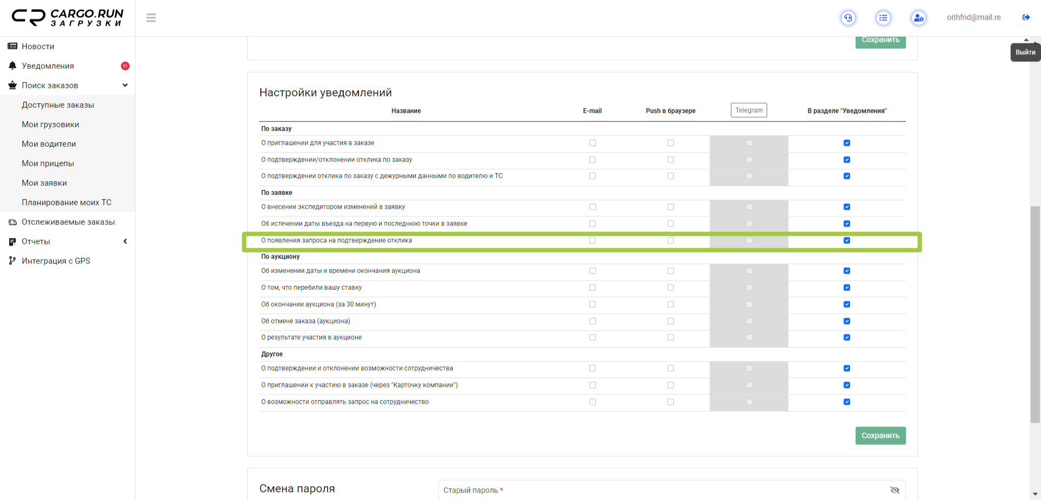The height and width of the screenshot is (500, 1041).
Task: Enable E-mail for О приглашении для участия в заказе
Action: [x=593, y=143]
